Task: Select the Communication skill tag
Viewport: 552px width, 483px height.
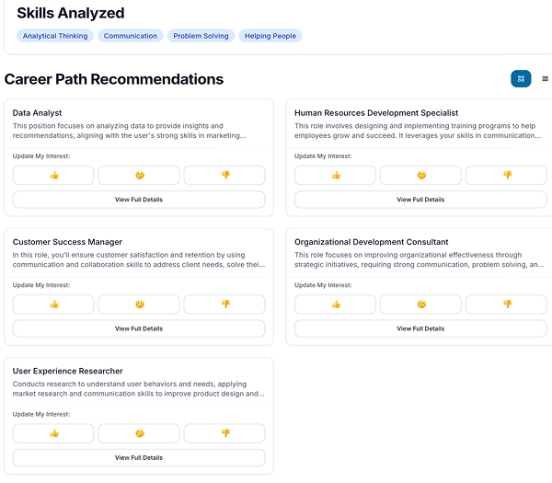Action: [131, 36]
